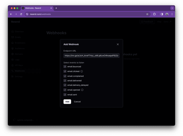Open the Chrome profile avatar
This screenshot has width=183, height=136.
(167, 14)
